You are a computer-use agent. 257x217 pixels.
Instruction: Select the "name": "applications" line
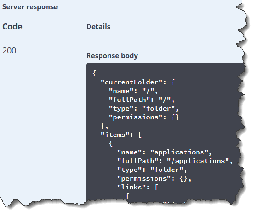[165, 152]
